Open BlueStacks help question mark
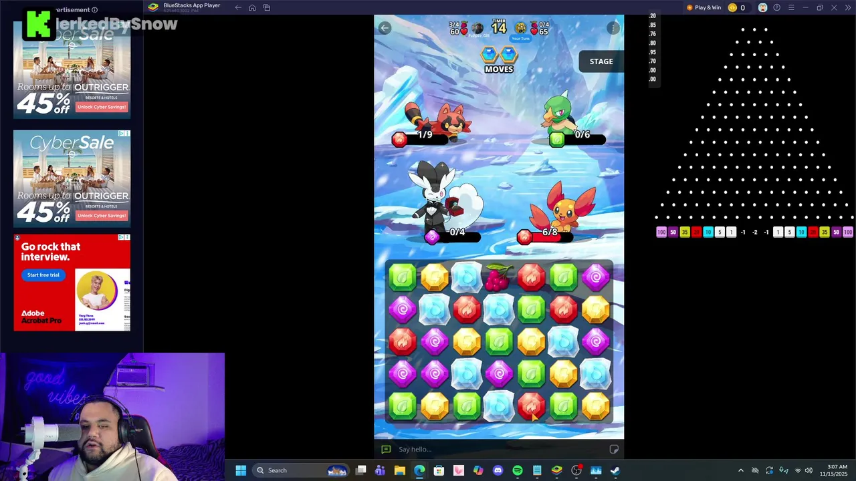Image resolution: width=856 pixels, height=481 pixels. [776, 7]
